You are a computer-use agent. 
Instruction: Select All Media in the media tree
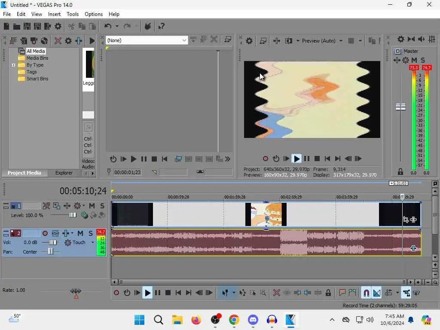click(x=36, y=51)
